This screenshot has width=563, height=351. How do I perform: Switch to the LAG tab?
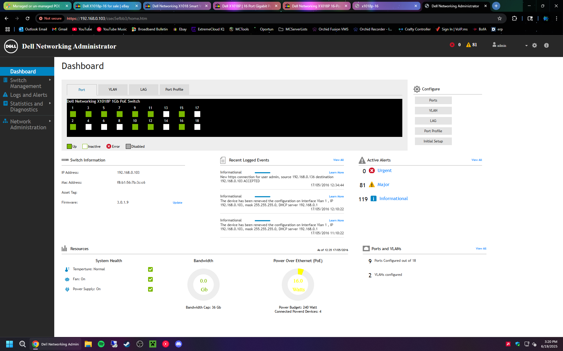click(x=144, y=90)
